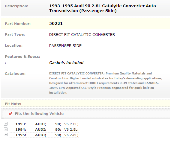Click the arrow icon beside 1994 row
Image resolution: width=171 pixels, height=151 pixels.
(6, 129)
